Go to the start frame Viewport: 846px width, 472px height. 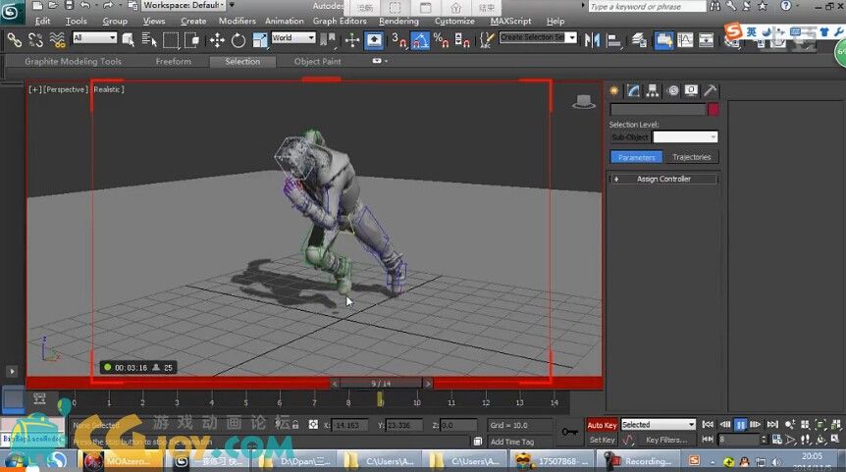pos(708,425)
